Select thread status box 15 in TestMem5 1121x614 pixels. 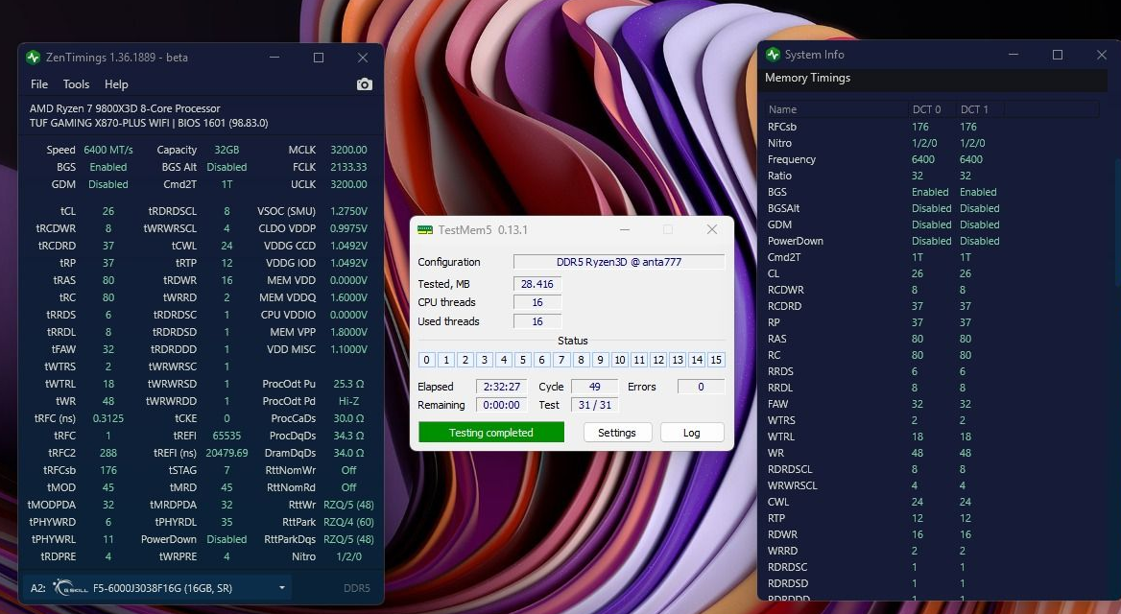click(716, 360)
